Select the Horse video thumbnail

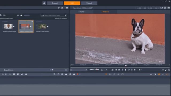coord(42,26)
